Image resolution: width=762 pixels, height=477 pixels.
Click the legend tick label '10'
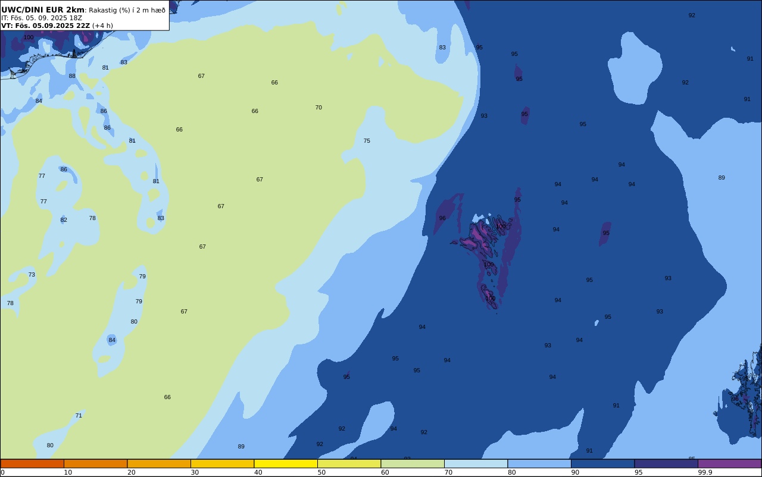(68, 472)
